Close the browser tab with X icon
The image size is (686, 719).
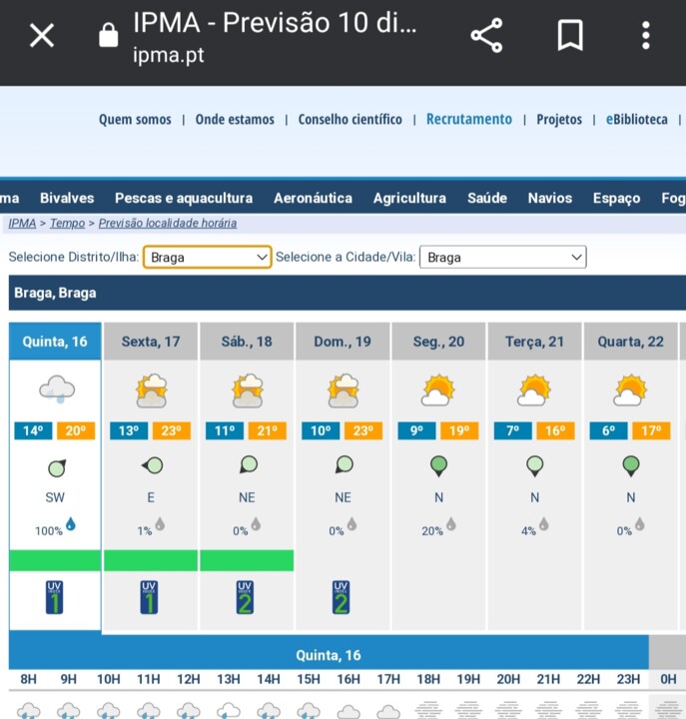41,37
